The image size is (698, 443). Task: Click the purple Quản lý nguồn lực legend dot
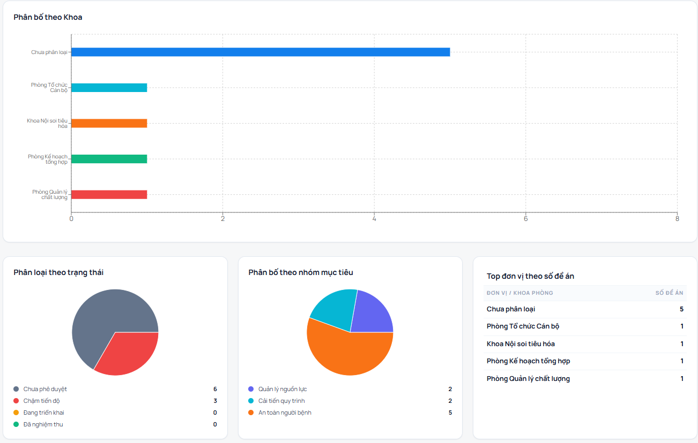tap(251, 389)
